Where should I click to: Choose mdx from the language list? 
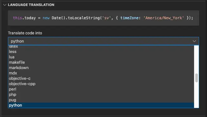pos(101,73)
